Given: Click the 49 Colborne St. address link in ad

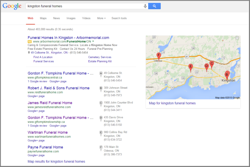Looking at the screenshot, I should (x=49, y=53).
